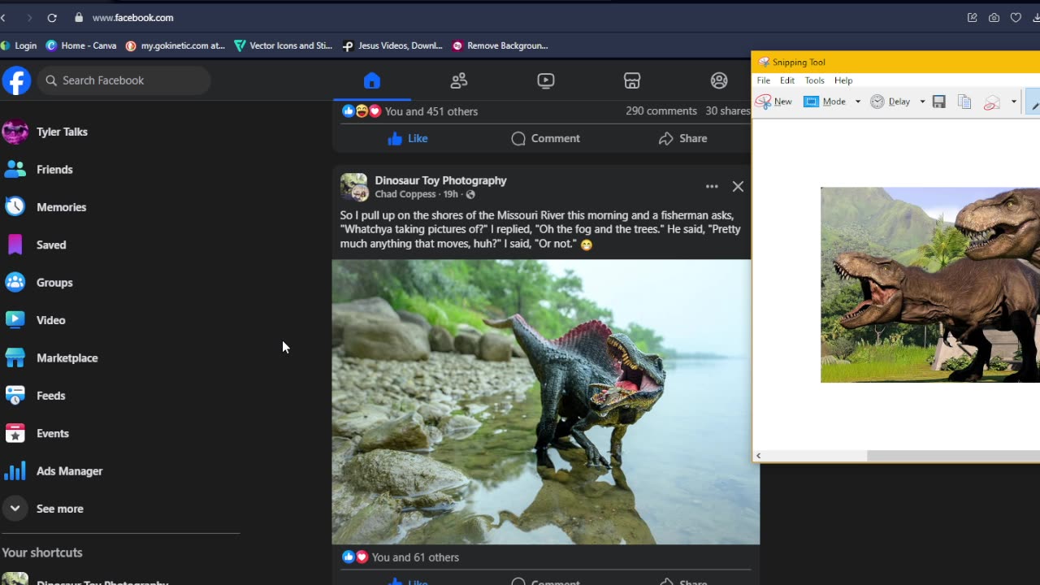The height and width of the screenshot is (585, 1040).
Task: Click the browser heart bookmark icon
Action: pos(1016,17)
